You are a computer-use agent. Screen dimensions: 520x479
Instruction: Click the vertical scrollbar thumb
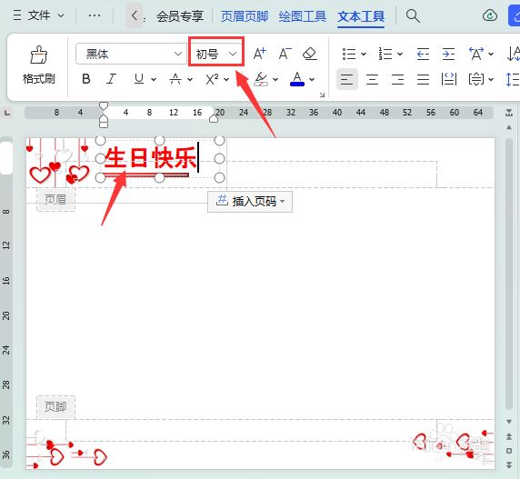point(509,274)
